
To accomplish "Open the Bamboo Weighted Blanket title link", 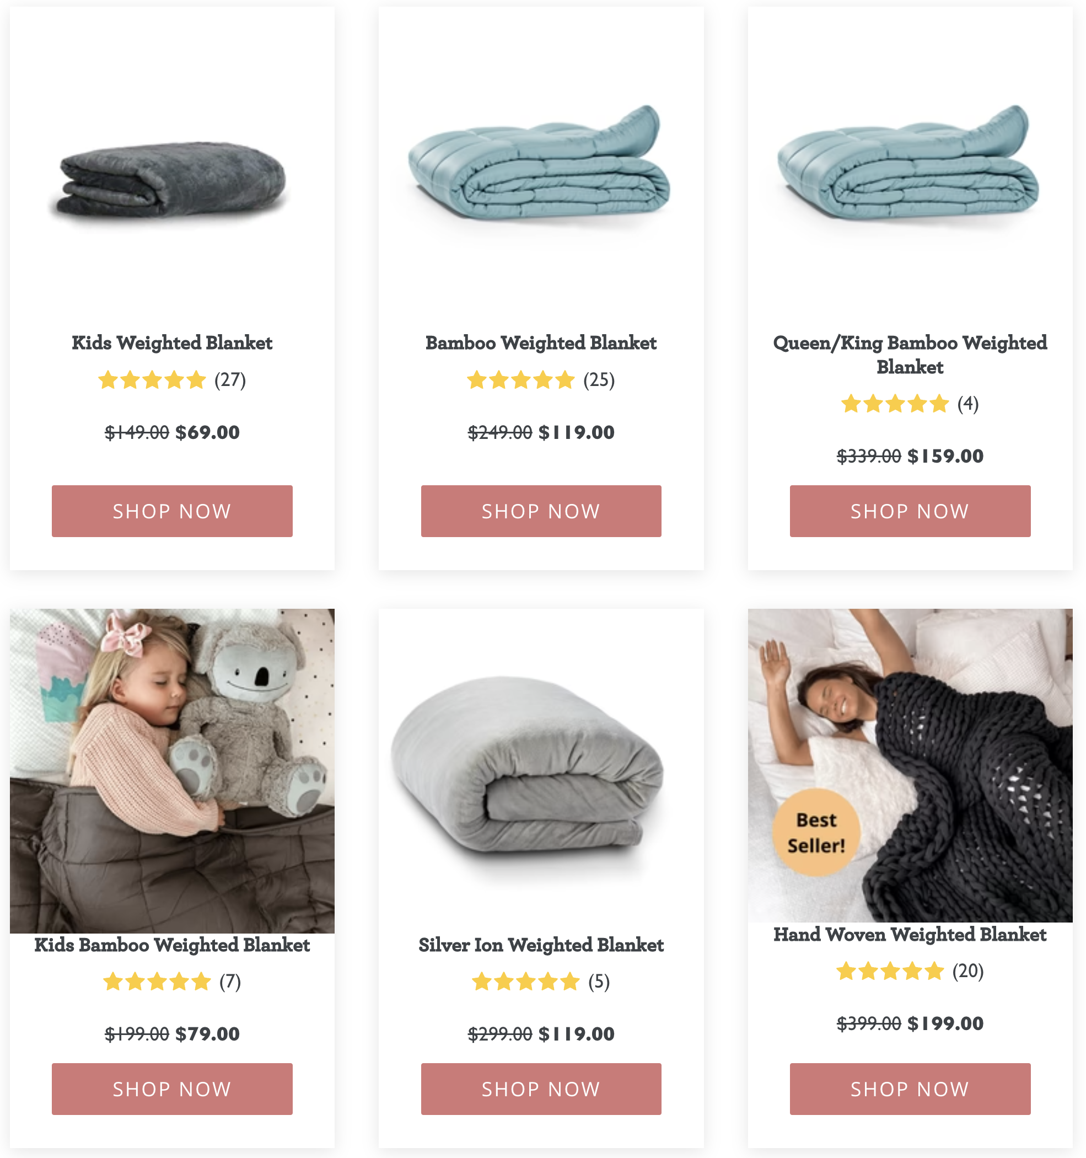I will [541, 342].
